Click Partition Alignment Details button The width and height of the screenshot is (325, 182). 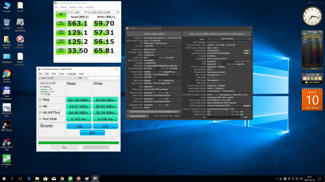[x=247, y=106]
